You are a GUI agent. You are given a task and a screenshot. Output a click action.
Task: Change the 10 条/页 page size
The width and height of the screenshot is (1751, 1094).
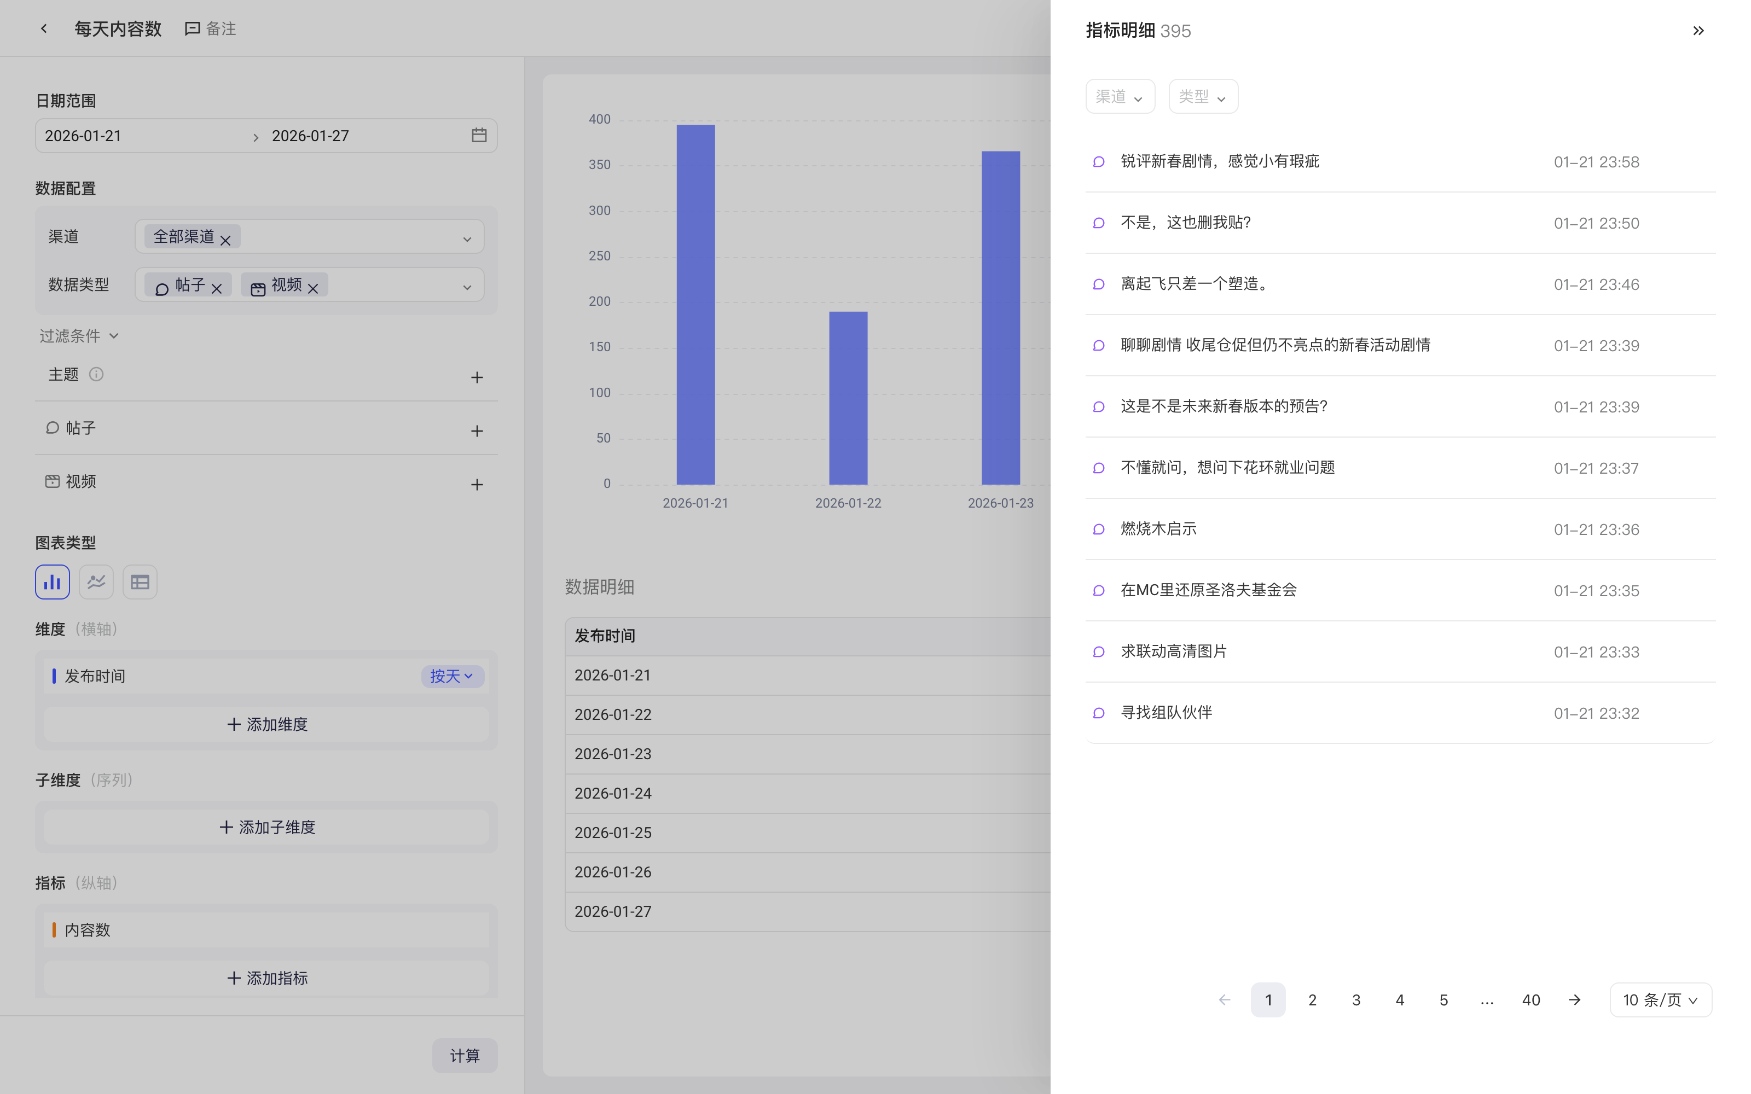pos(1661,1000)
